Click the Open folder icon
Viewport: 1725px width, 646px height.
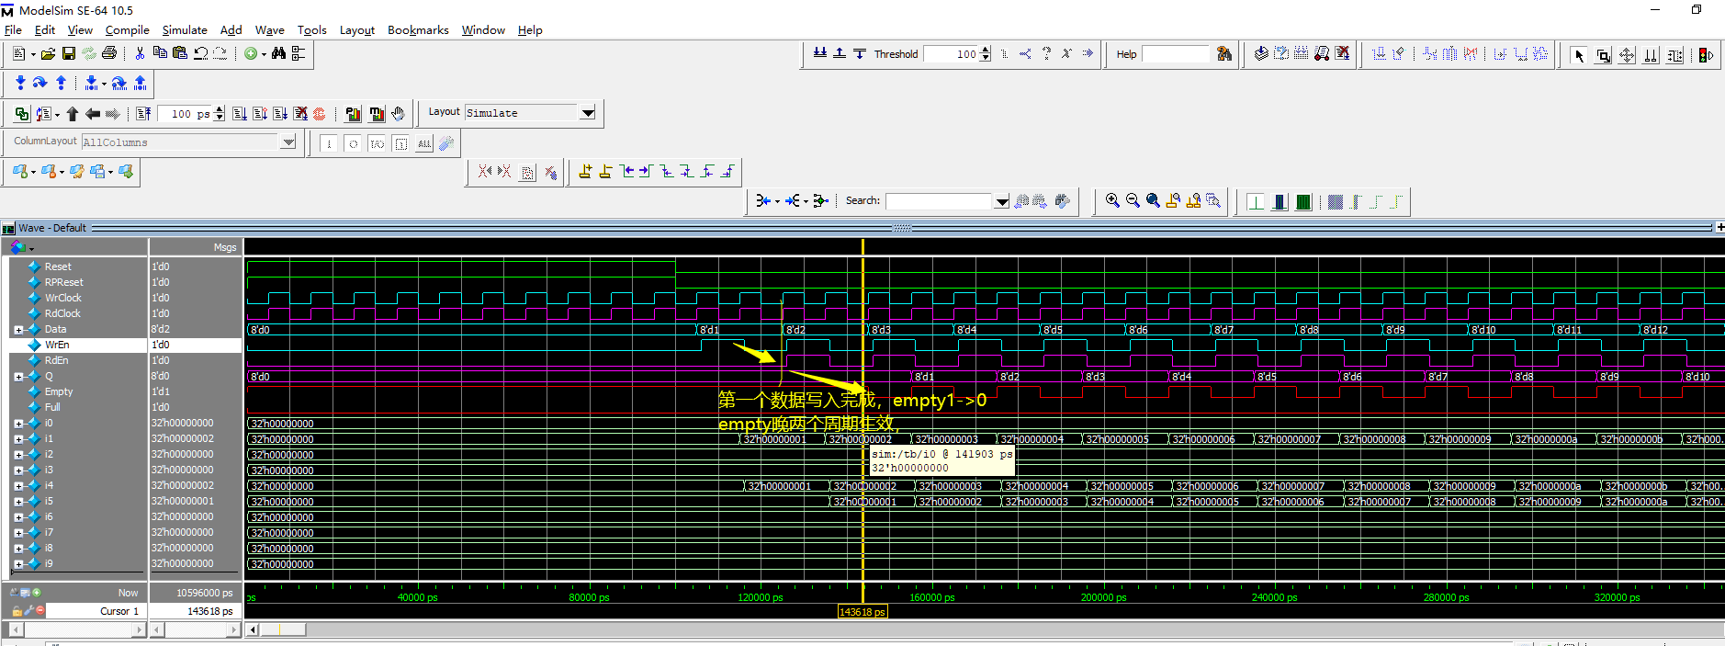[x=48, y=54]
